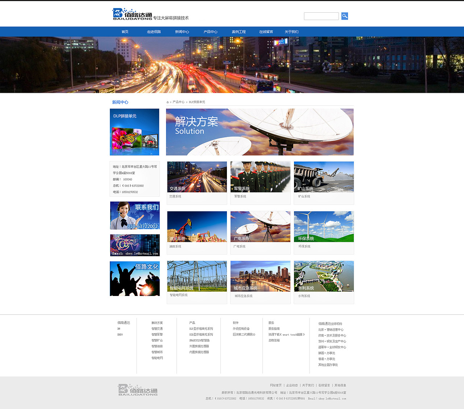464x409 pixels.
Task: Open the DLP显示墙单元系列 footer link
Action: [201, 329]
